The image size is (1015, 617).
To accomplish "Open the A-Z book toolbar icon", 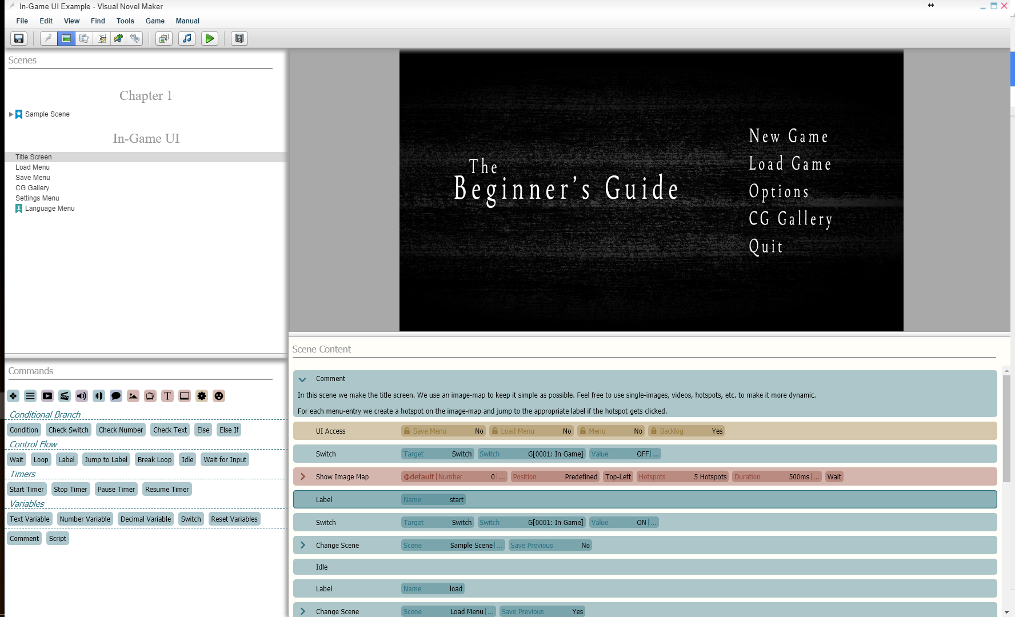I will pyautogui.click(x=239, y=38).
